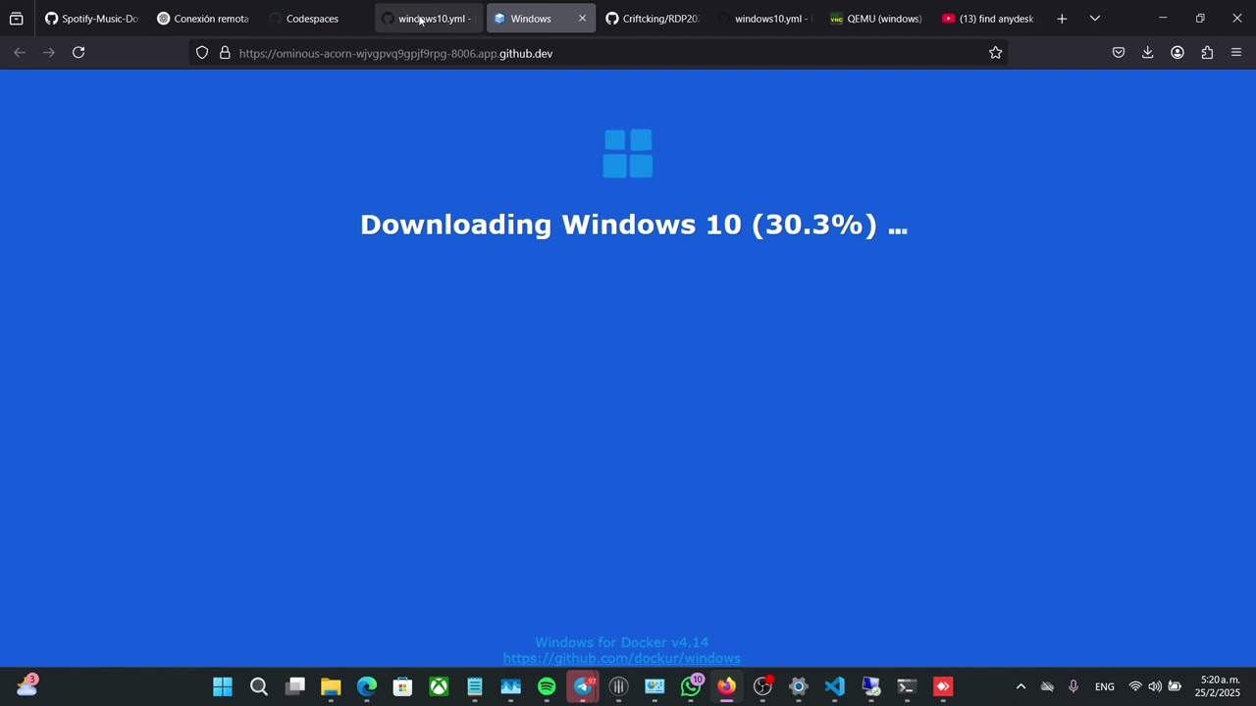Image resolution: width=1256 pixels, height=706 pixels.
Task: Open the Conexión remota tab
Action: coord(204,19)
